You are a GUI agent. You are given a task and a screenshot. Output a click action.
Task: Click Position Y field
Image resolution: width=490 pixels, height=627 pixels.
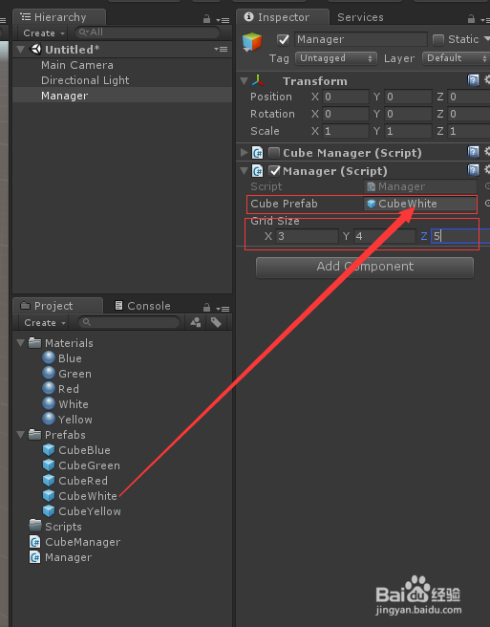pyautogui.click(x=409, y=97)
